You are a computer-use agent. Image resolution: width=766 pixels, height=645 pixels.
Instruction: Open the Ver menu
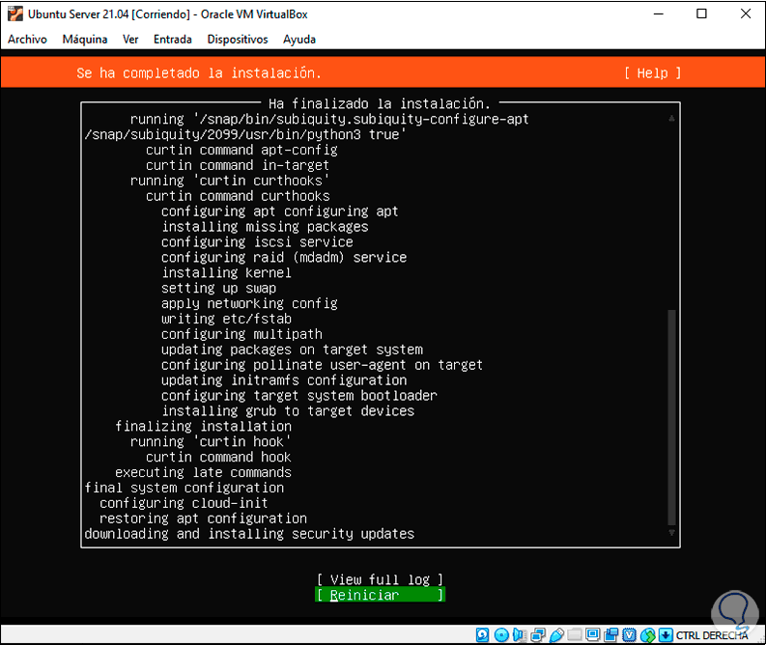tap(130, 39)
